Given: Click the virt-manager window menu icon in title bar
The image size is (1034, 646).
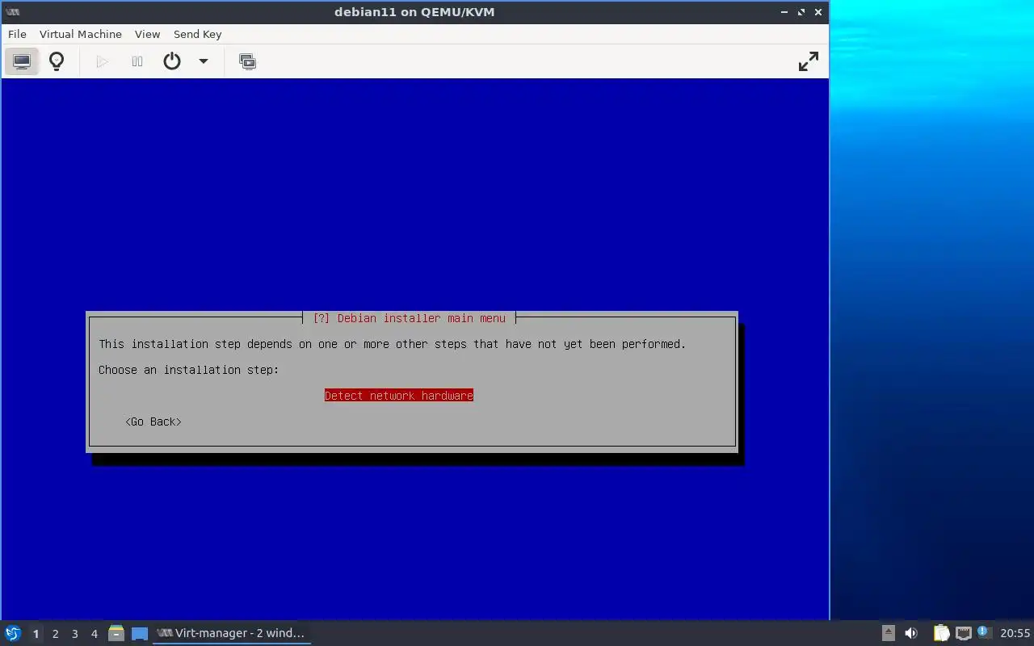Looking at the screenshot, I should pos(13,12).
